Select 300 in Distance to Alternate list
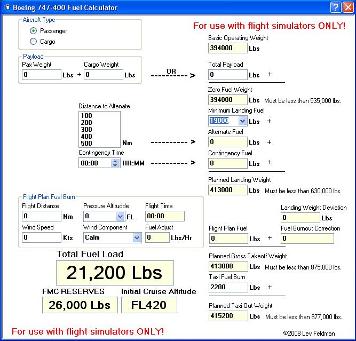Viewport: 356px width, 341px height. (x=99, y=129)
